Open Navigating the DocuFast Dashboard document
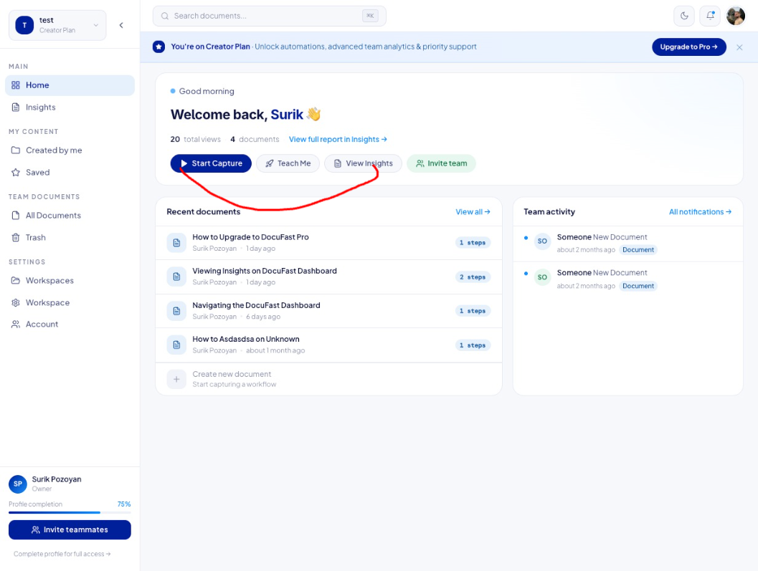 coord(328,311)
